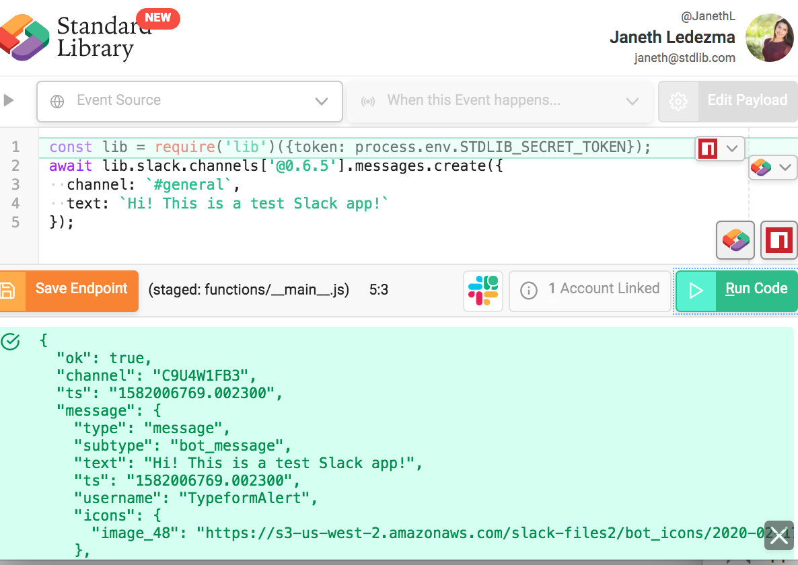
Task: Click the 'Hi! This is a test Slack app!' code text
Action: click(x=254, y=203)
